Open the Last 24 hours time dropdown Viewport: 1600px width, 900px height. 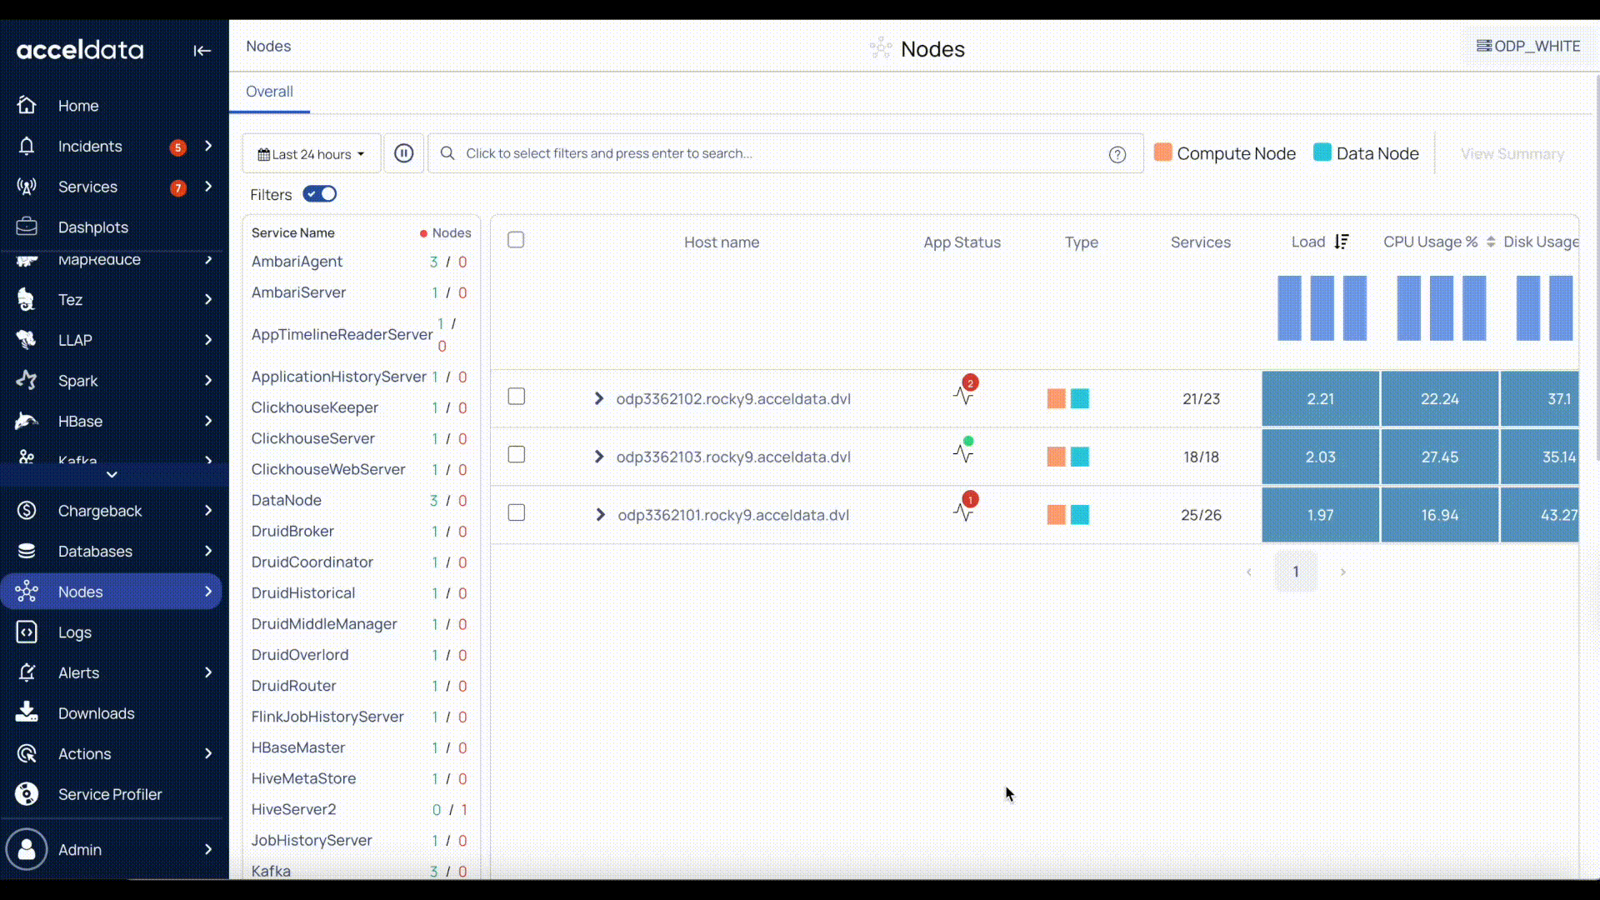(311, 154)
